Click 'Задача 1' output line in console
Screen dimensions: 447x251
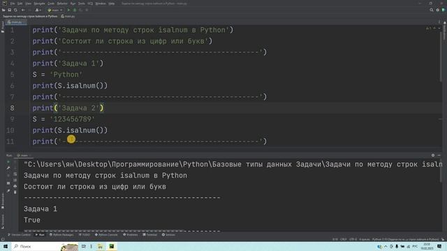point(41,209)
